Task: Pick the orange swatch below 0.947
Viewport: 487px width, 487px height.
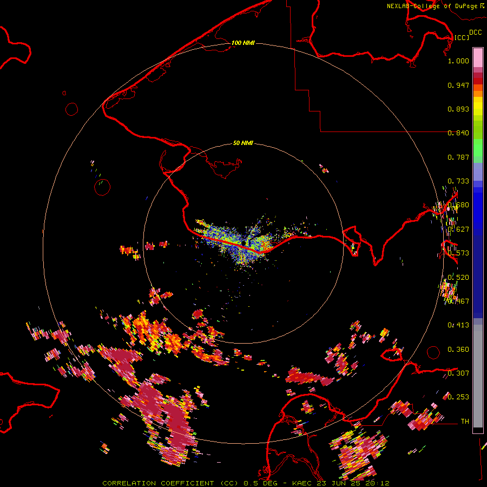Action: tap(478, 94)
